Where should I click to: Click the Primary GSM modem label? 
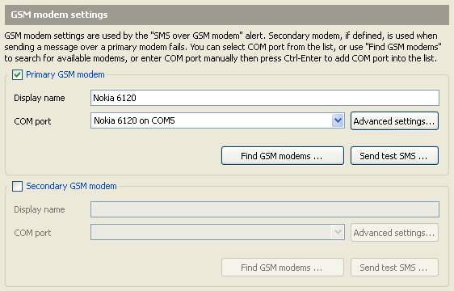(x=65, y=75)
